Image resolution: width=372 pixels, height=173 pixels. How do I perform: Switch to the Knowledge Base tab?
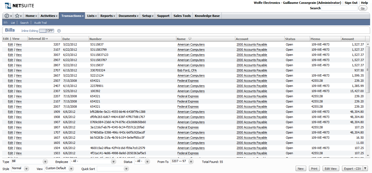[207, 16]
